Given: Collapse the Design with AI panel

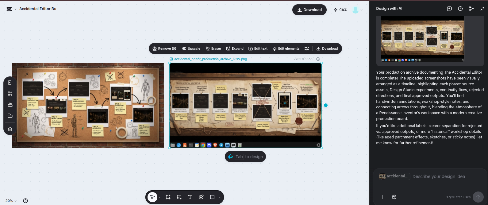Looking at the screenshot, I should coord(482,9).
